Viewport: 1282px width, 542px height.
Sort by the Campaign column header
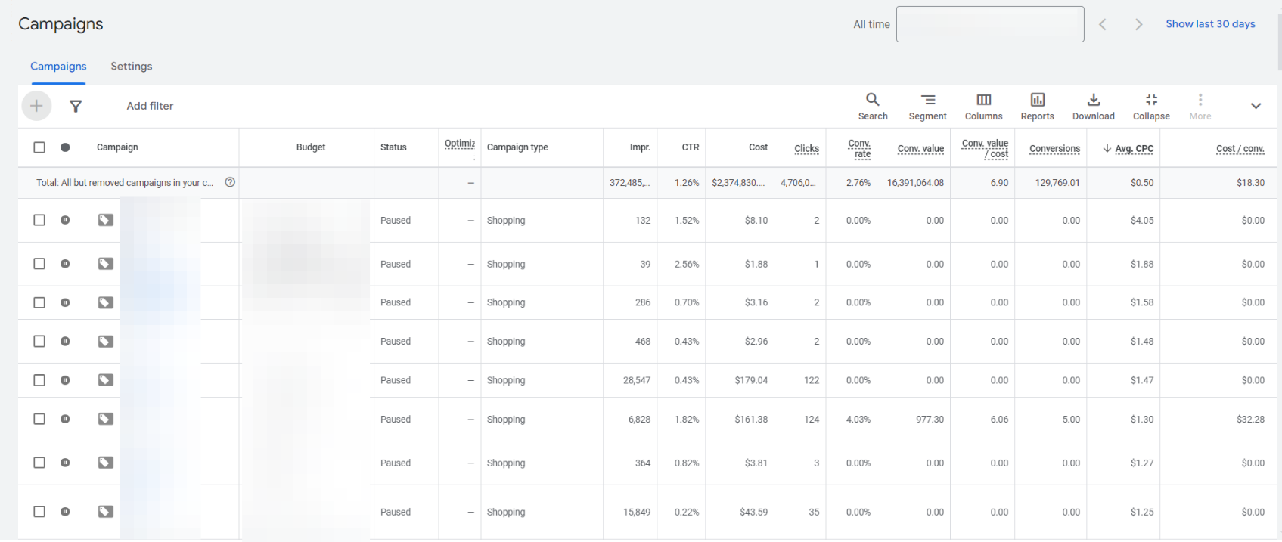coord(117,147)
